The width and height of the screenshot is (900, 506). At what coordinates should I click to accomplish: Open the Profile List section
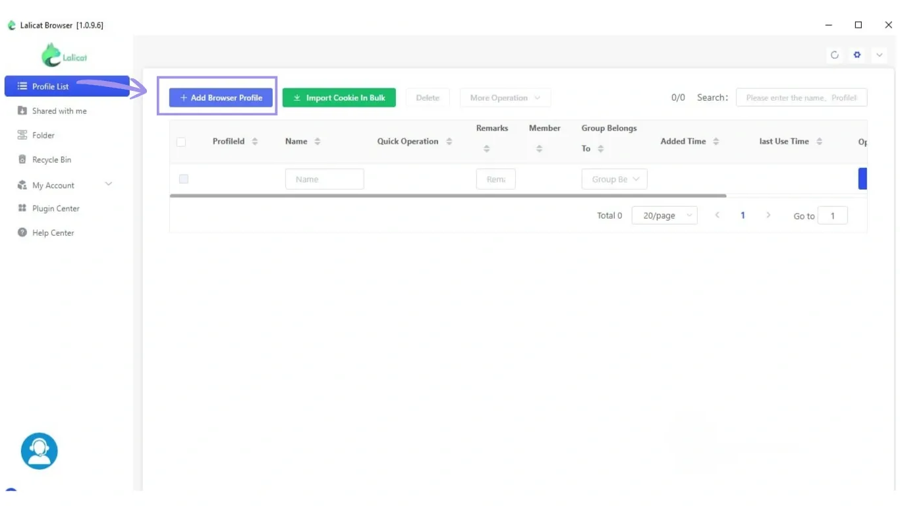point(49,86)
